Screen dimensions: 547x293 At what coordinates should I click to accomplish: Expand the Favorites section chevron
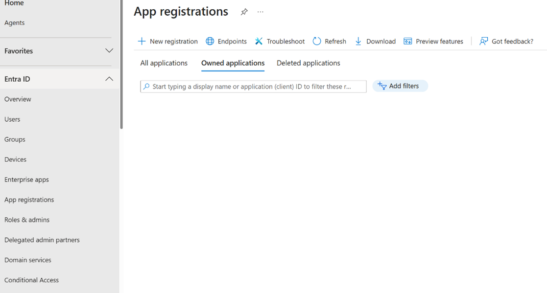coord(109,51)
